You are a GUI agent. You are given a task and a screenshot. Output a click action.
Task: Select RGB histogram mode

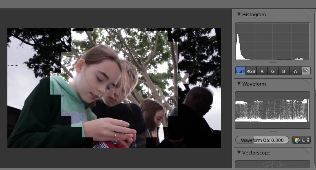click(251, 71)
